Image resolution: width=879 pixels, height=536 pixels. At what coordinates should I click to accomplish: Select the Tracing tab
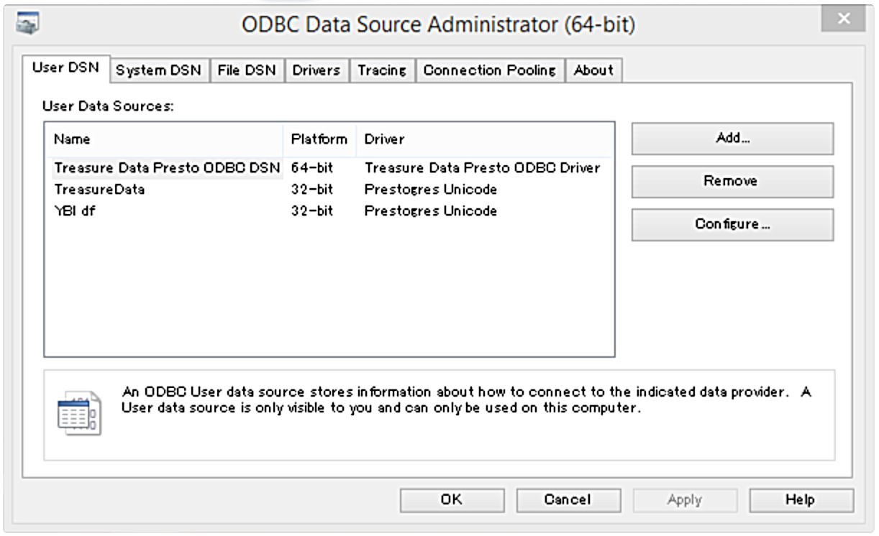pos(382,70)
